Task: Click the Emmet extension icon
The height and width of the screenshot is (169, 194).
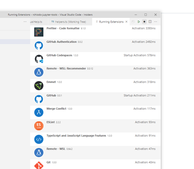Action: 39,86
